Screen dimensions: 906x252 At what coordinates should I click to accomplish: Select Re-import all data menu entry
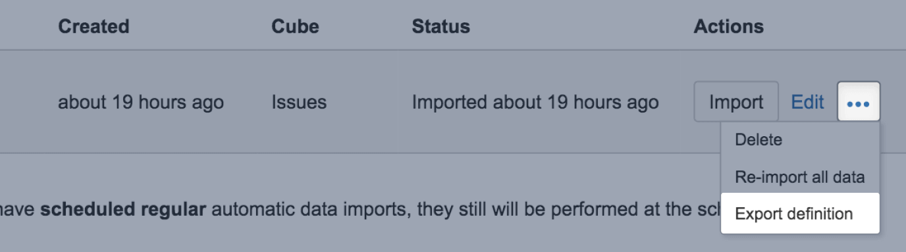pos(800,177)
